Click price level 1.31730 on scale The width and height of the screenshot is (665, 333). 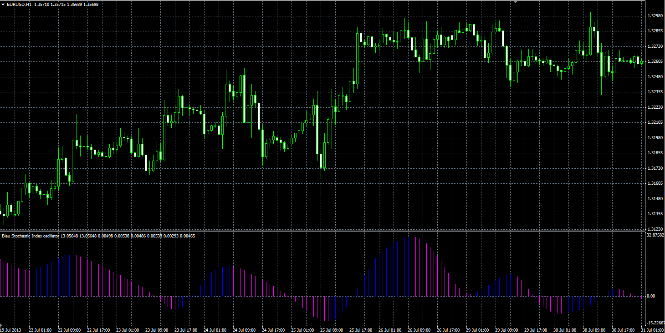click(x=655, y=168)
